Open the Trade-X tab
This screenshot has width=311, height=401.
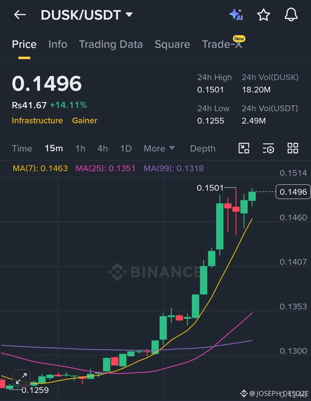222,44
